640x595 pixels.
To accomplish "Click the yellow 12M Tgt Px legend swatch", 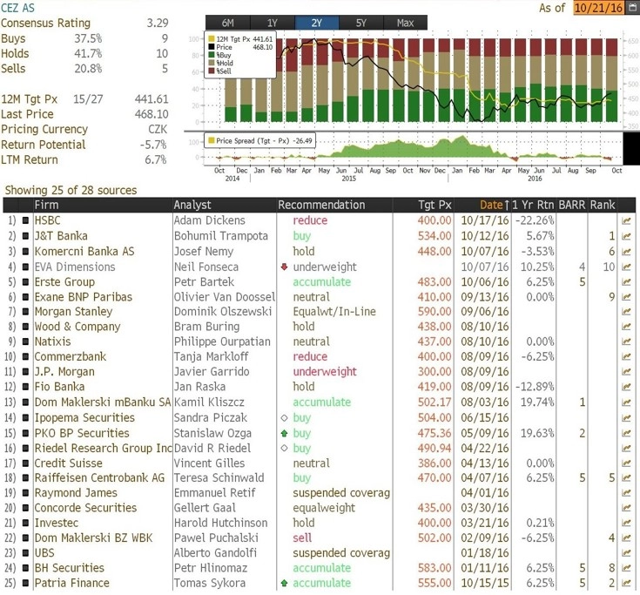I will [x=211, y=39].
